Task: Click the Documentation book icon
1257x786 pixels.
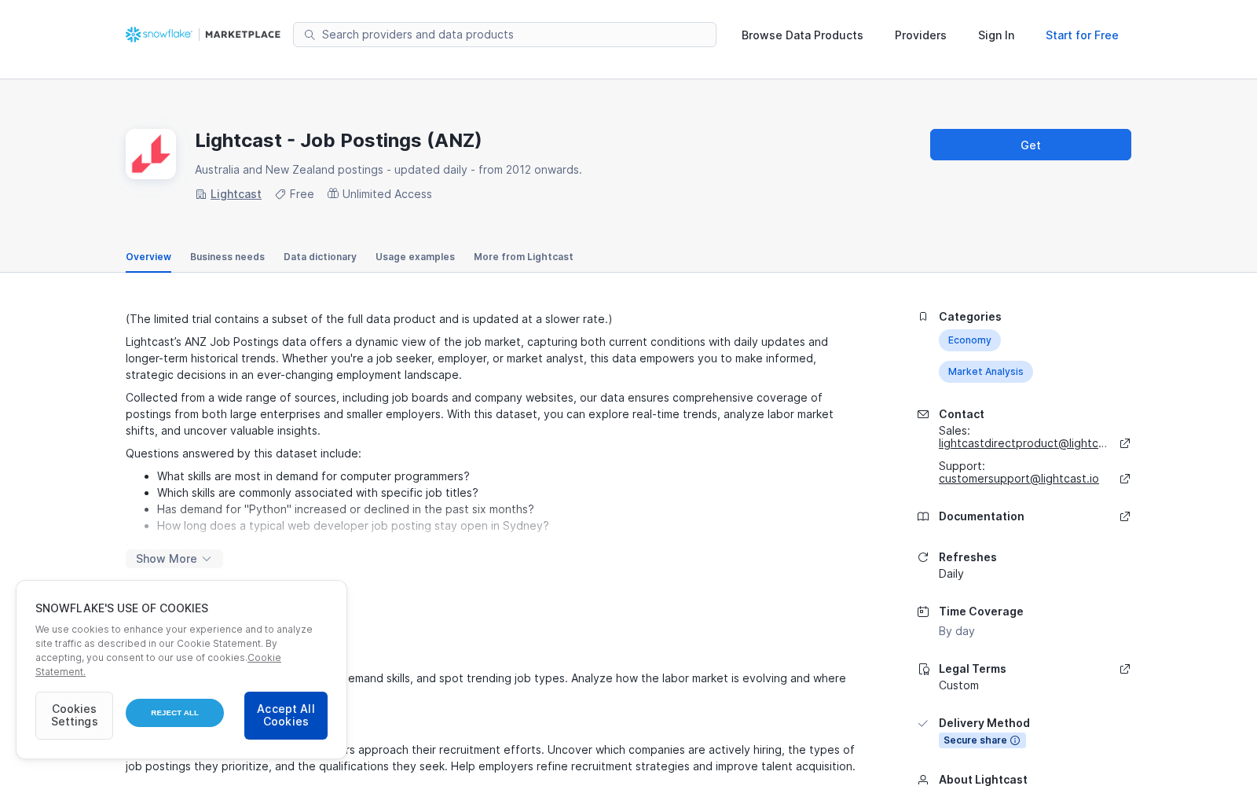Action: (x=923, y=516)
